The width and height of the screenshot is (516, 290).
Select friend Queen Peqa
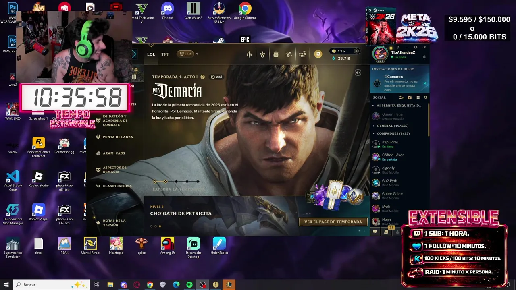[398, 116]
